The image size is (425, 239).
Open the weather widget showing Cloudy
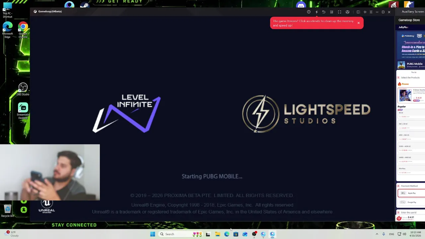click(x=11, y=234)
